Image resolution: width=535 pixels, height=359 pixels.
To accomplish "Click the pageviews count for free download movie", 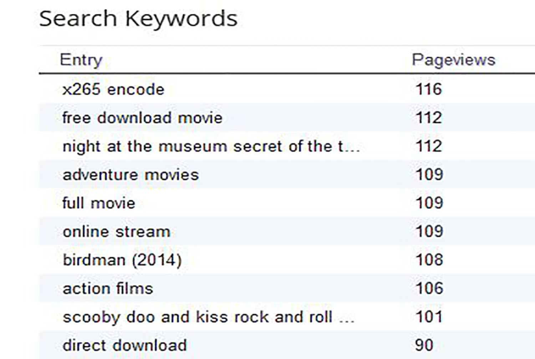I will point(429,118).
